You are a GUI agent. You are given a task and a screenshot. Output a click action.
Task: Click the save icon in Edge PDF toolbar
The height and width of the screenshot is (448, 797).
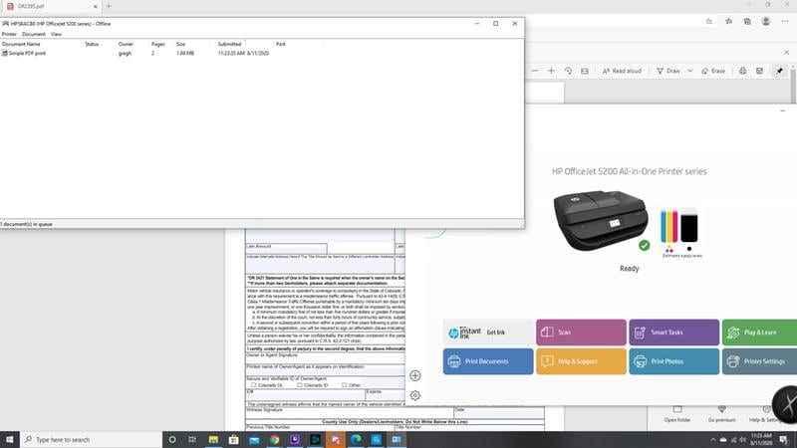(759, 71)
